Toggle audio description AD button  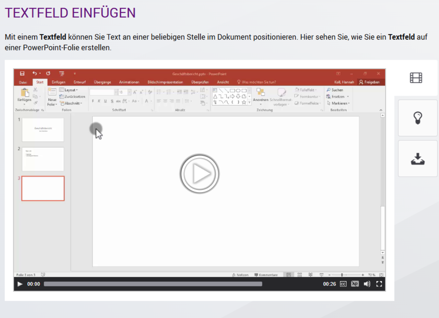[355, 284]
